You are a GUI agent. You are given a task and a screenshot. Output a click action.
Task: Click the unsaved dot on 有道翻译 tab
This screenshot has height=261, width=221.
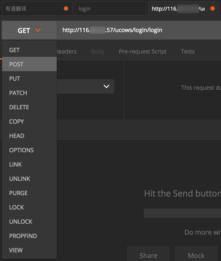(x=66, y=9)
